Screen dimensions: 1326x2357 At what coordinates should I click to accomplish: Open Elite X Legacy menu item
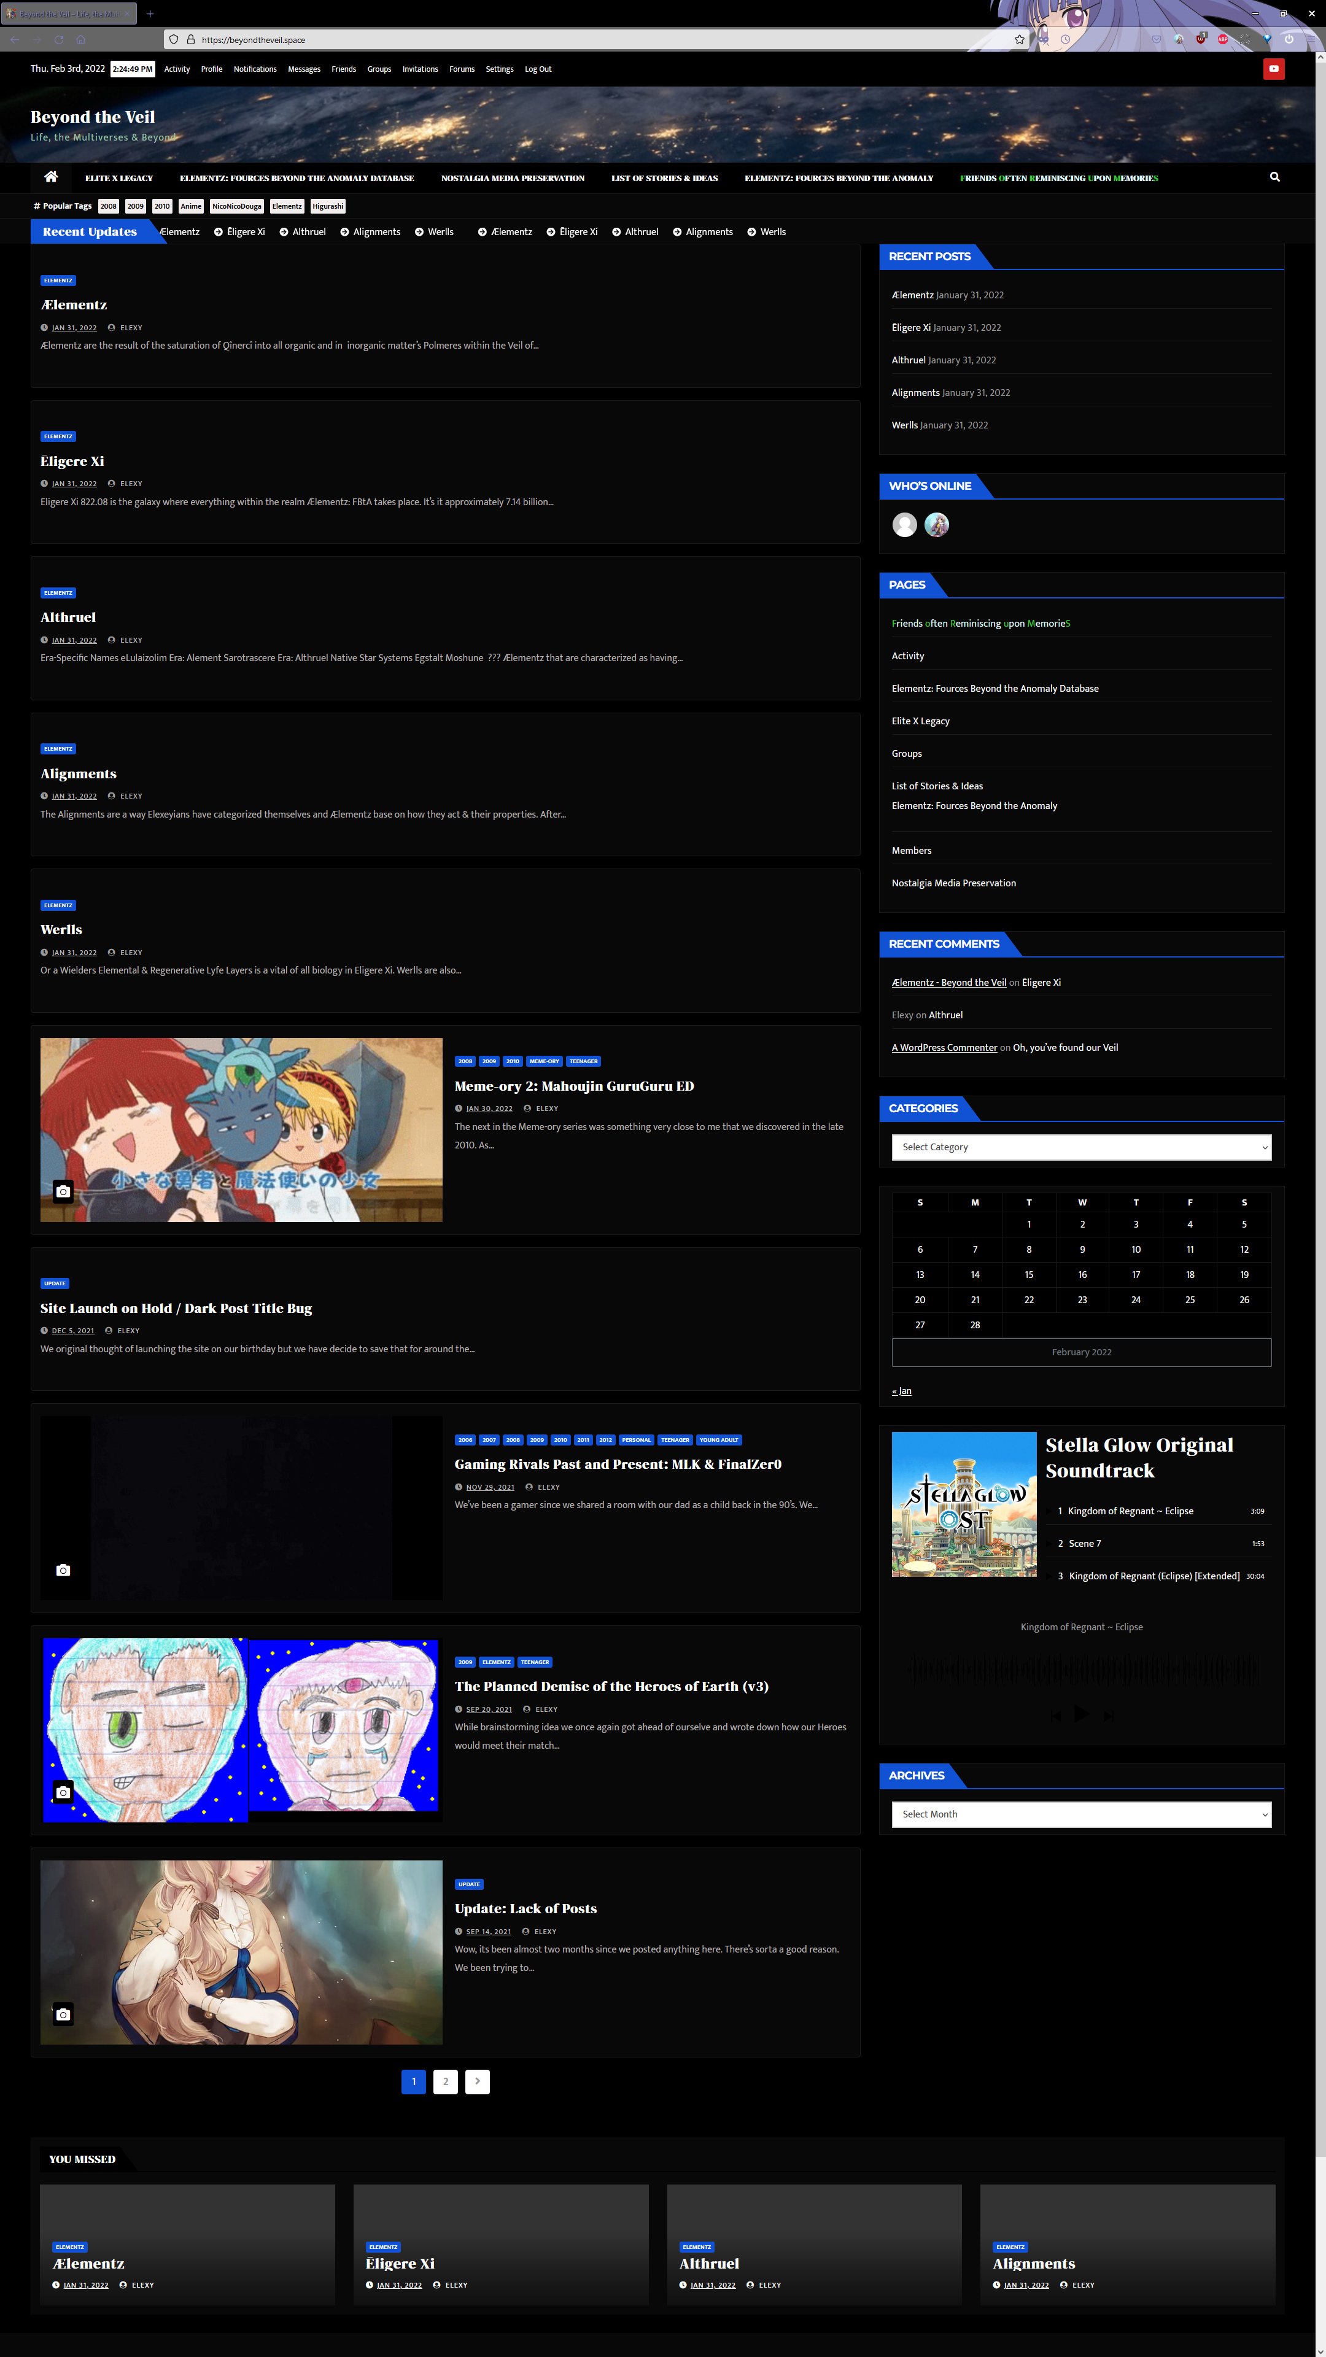pyautogui.click(x=119, y=179)
